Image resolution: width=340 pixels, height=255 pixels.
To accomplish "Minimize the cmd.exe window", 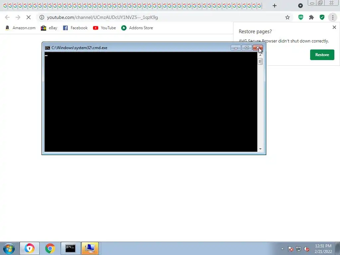I will (236, 48).
